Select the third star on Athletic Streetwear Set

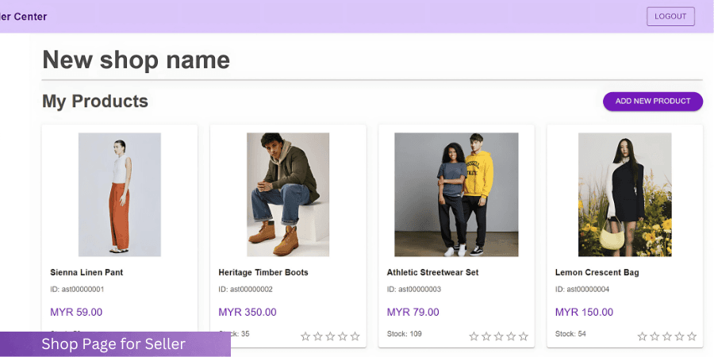[x=498, y=336]
